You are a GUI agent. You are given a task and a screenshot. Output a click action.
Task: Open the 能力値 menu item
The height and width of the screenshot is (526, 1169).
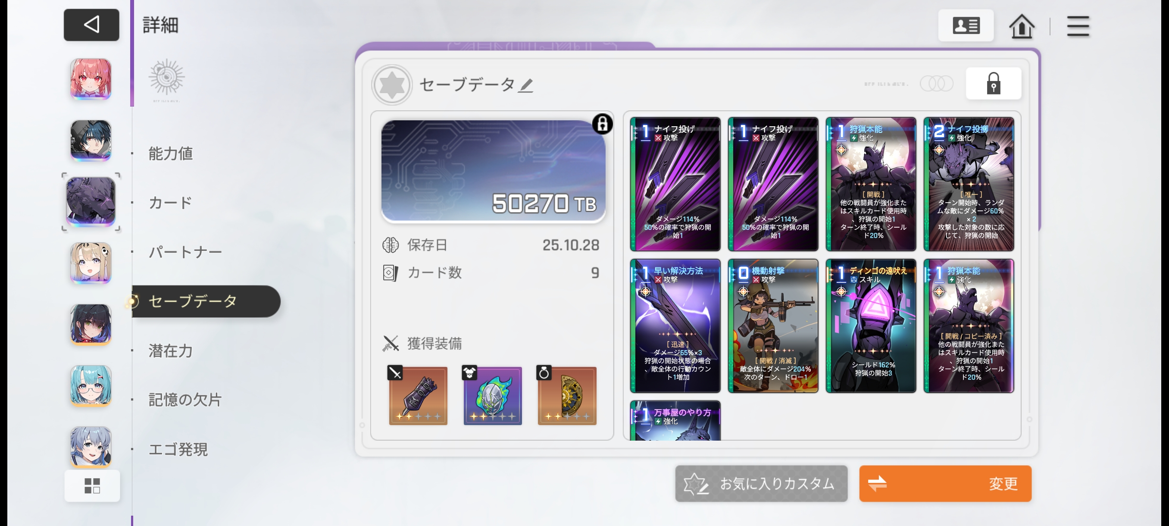tap(171, 153)
